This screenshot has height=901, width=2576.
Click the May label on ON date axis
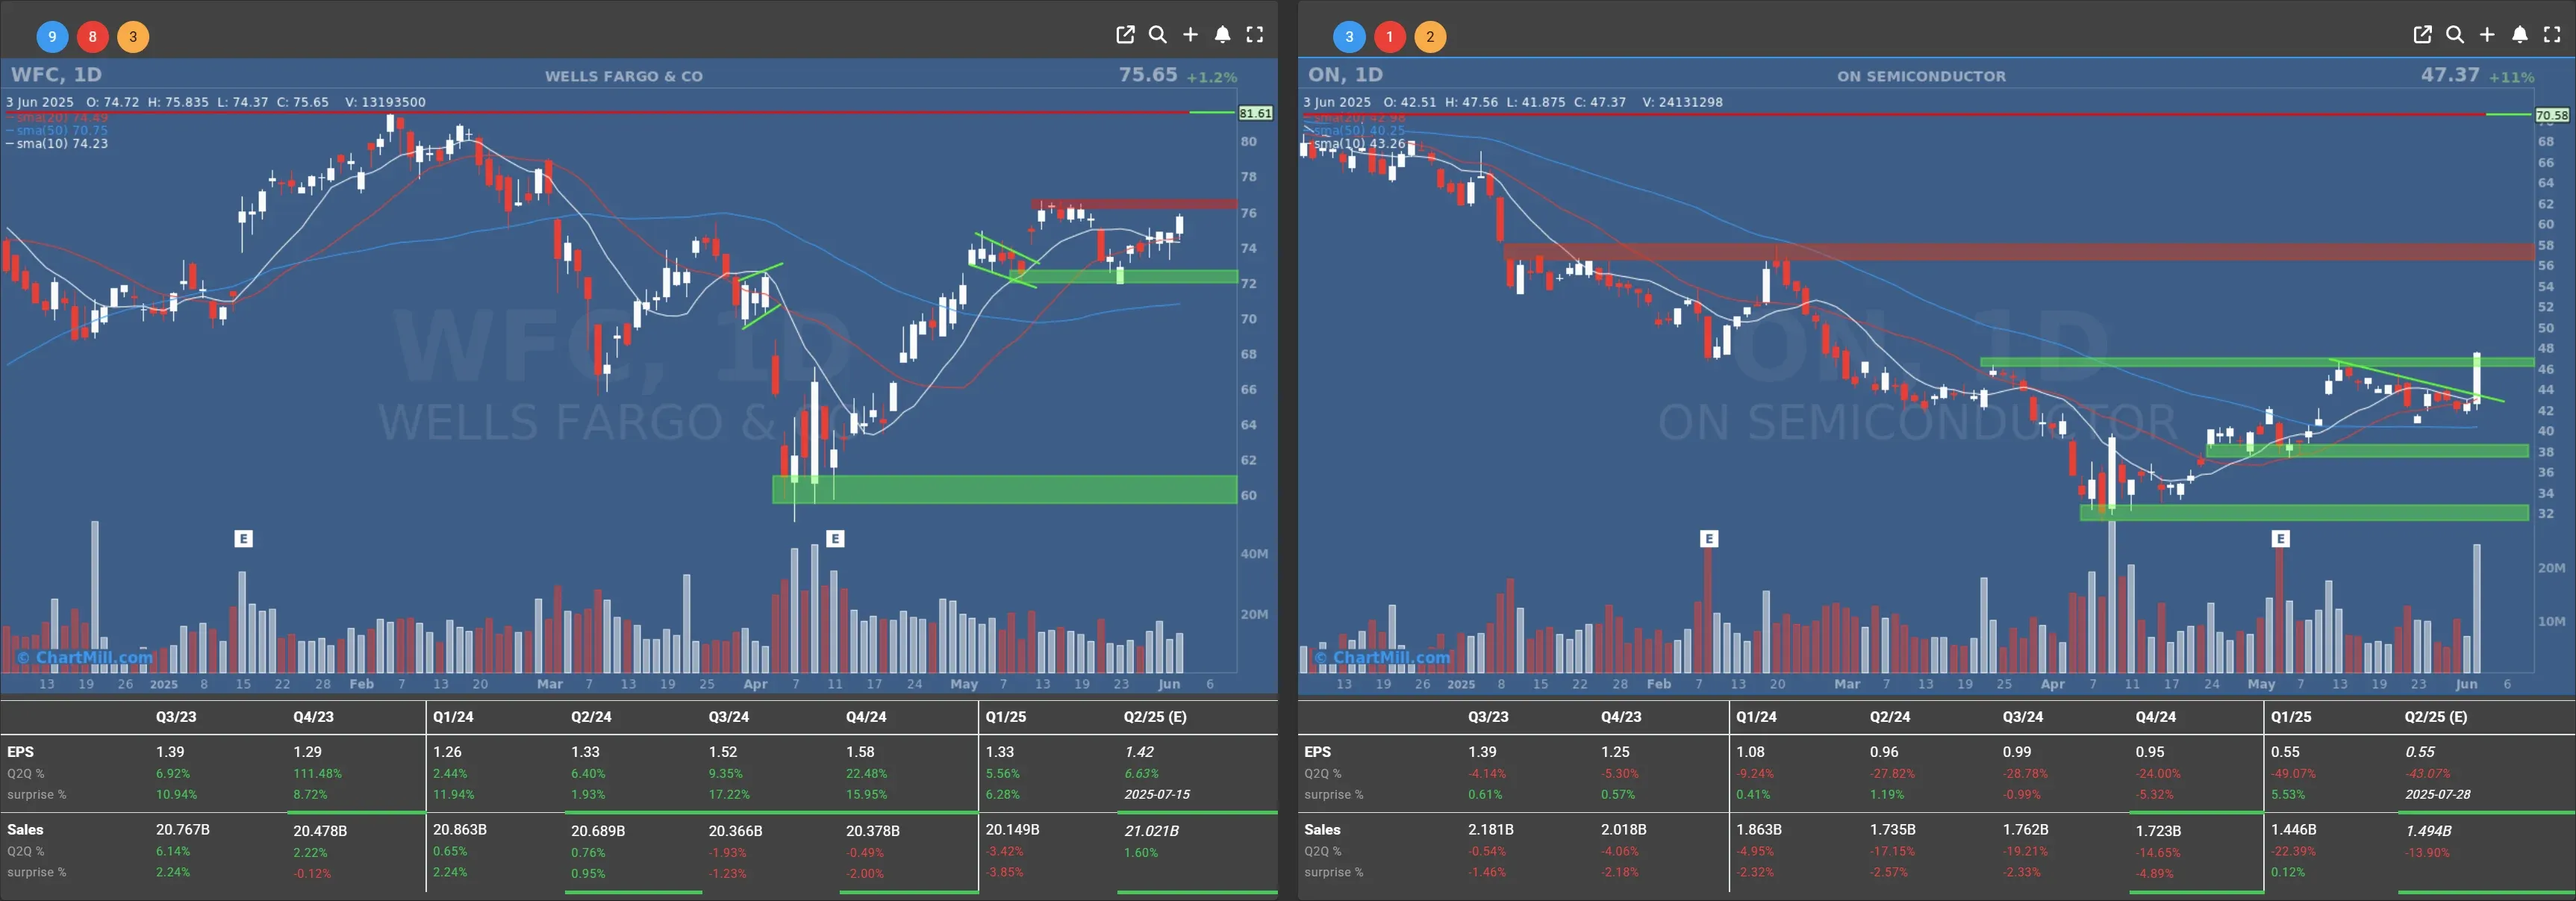coord(2261,685)
